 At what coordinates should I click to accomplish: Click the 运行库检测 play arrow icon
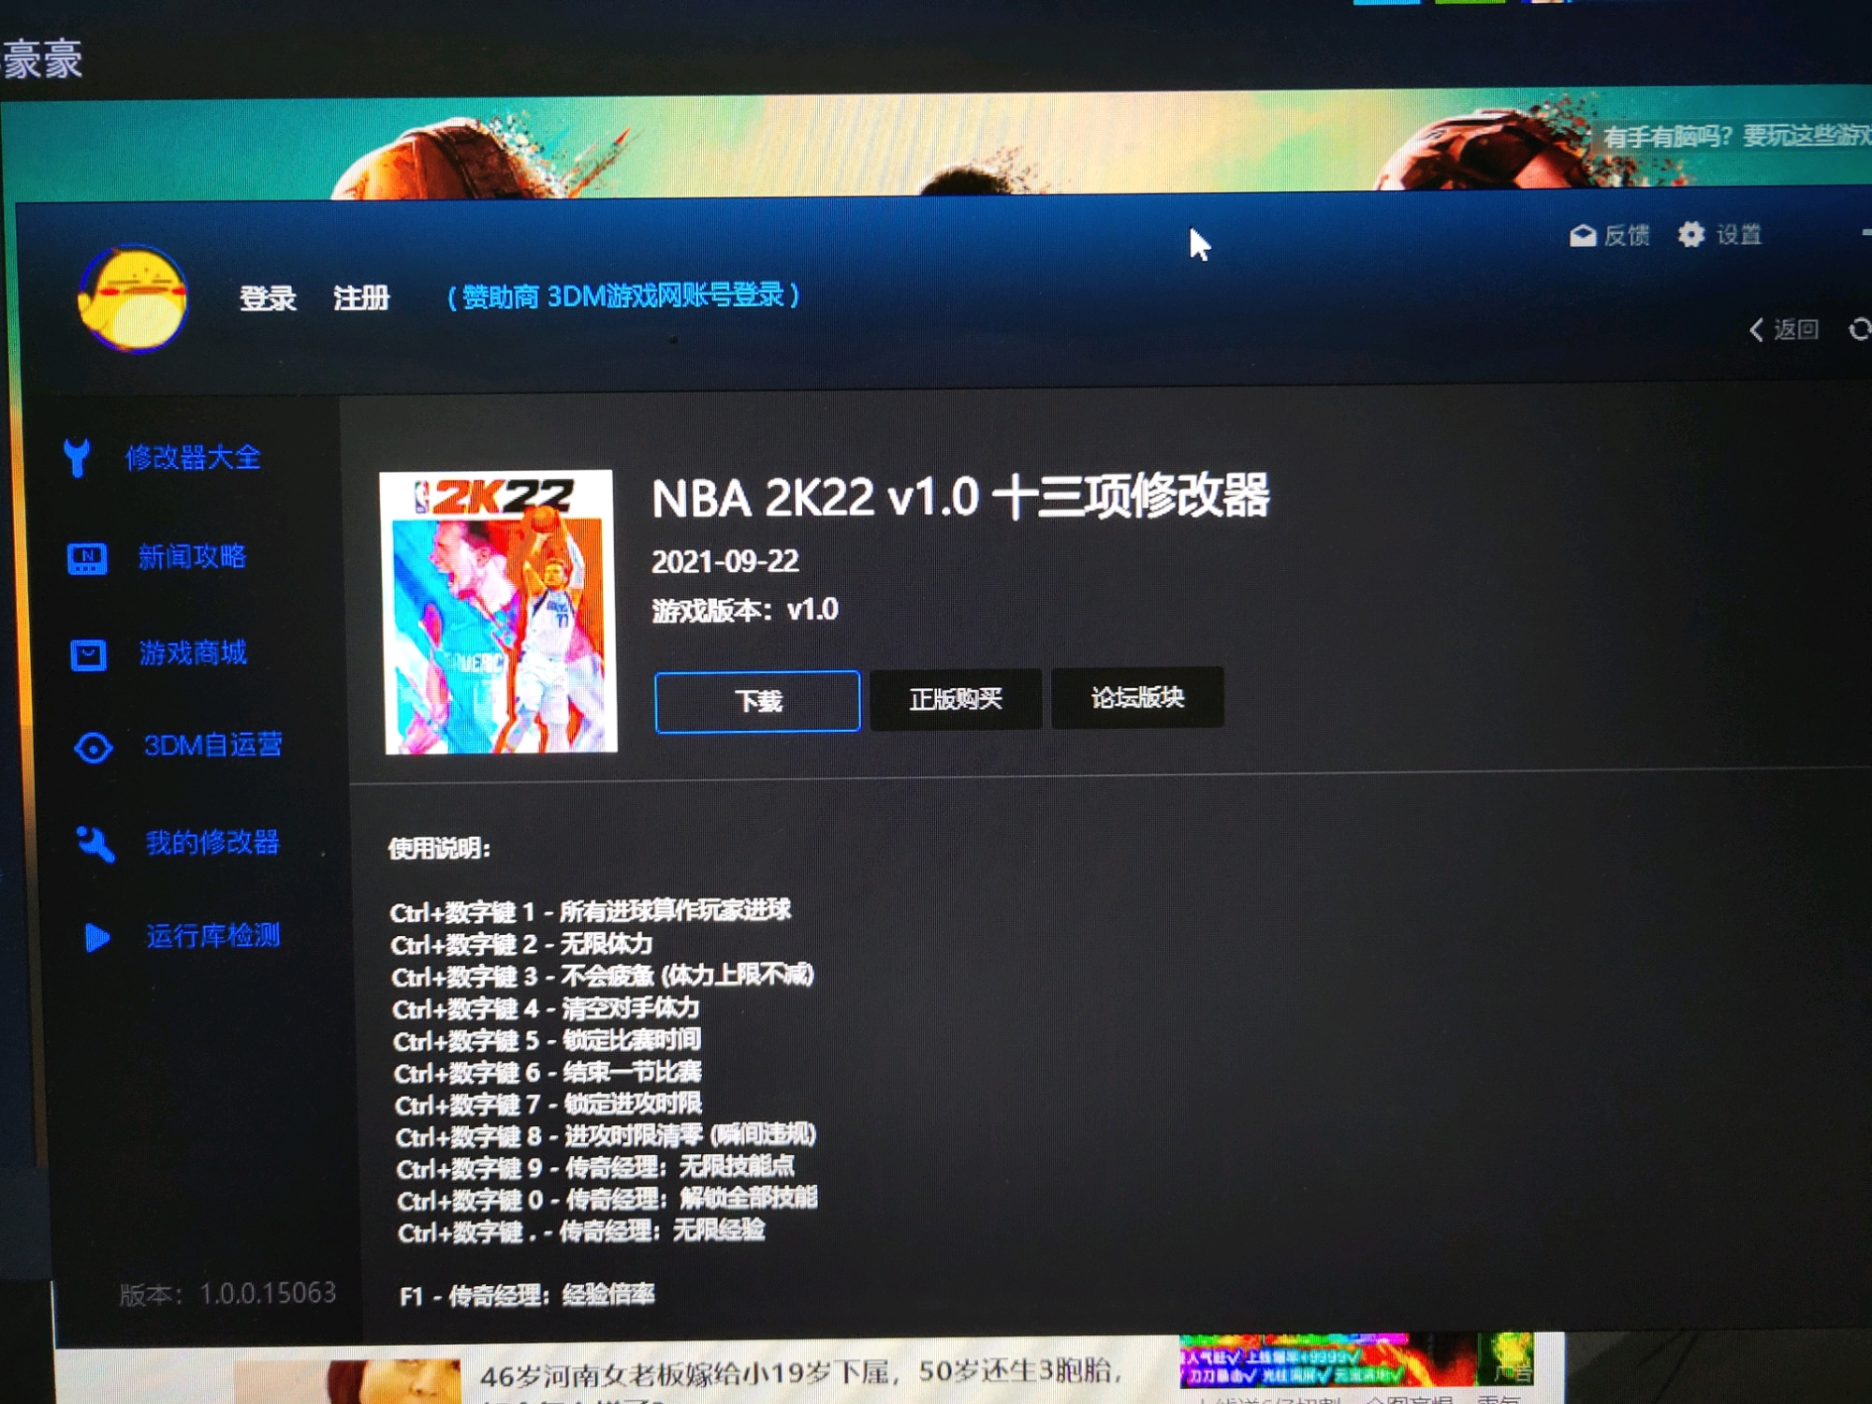[96, 937]
